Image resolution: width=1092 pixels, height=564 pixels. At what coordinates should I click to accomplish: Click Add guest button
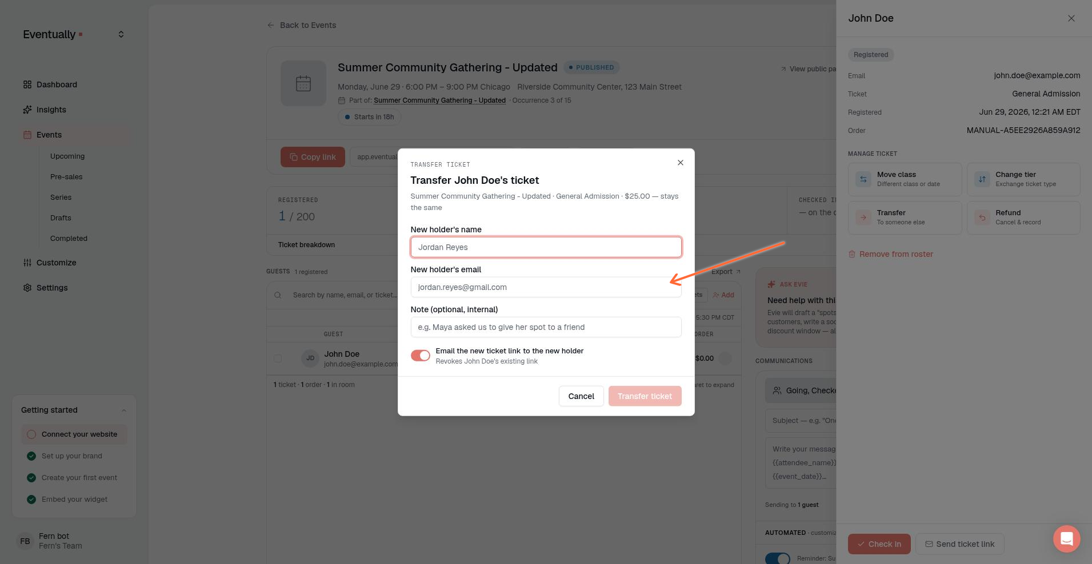coord(723,295)
